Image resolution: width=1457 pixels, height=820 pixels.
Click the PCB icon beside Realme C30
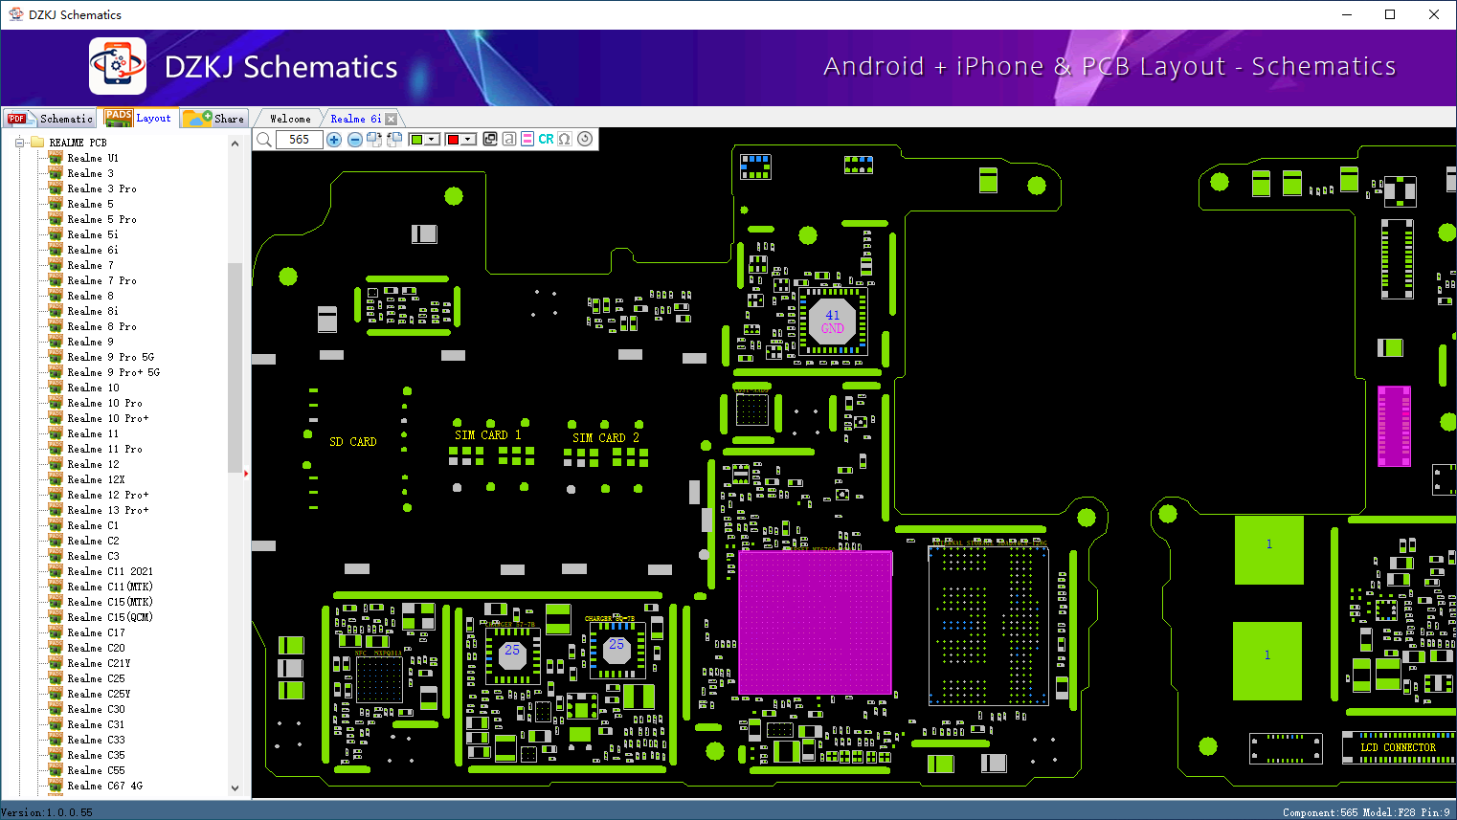tap(56, 709)
